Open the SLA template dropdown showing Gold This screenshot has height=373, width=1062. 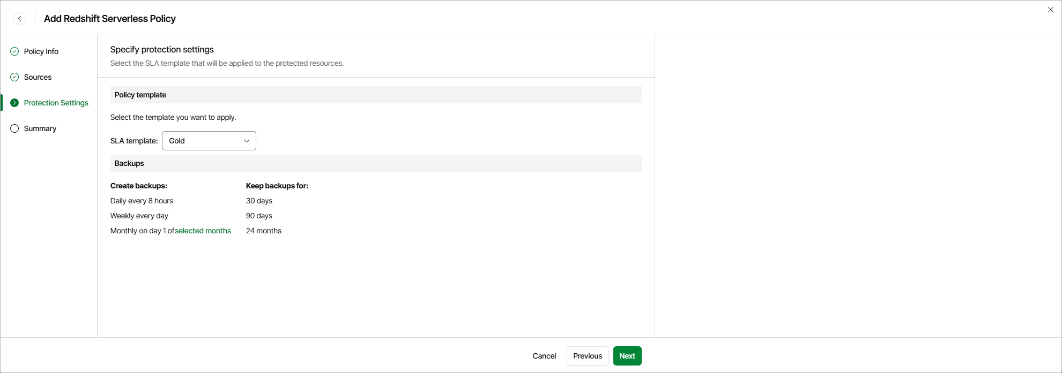point(209,141)
